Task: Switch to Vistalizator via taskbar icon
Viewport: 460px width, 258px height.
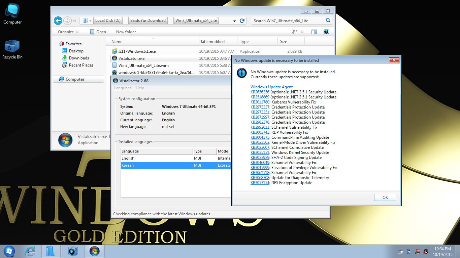Action: tap(95, 251)
